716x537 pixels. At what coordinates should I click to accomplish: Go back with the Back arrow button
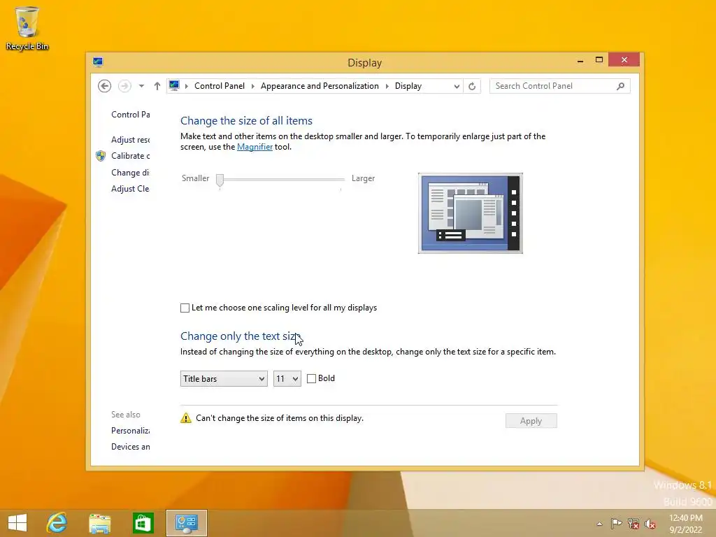pos(105,86)
